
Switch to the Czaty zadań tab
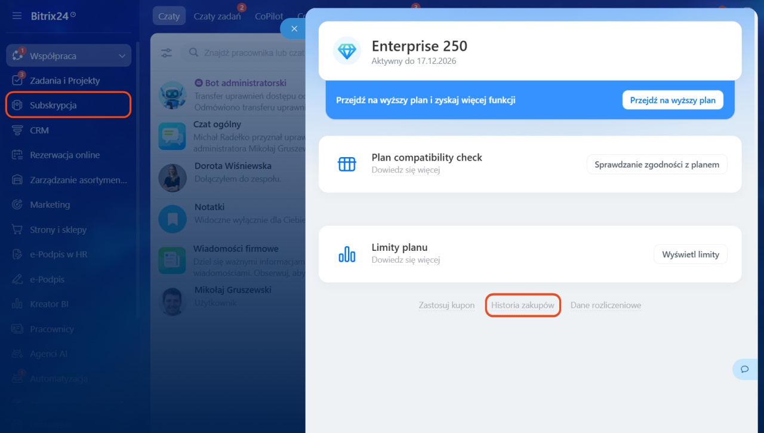point(217,16)
